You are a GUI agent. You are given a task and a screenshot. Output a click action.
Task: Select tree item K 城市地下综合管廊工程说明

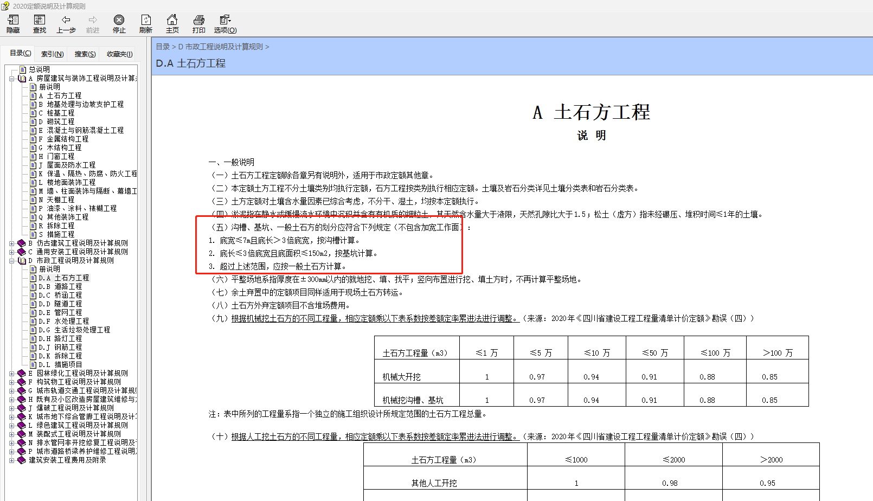(x=82, y=416)
